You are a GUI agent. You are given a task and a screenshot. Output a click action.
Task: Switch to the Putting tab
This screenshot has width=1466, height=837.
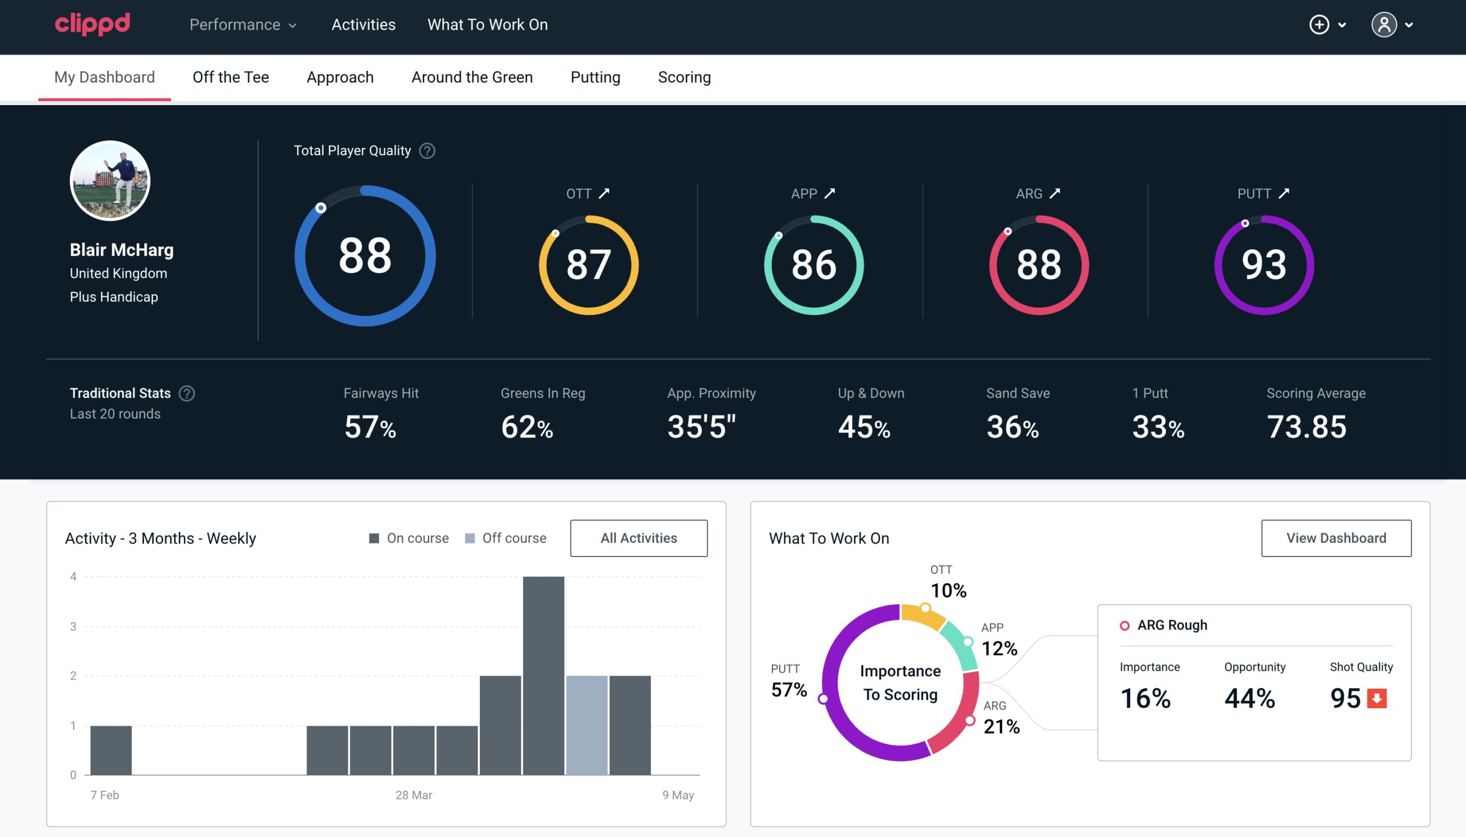[x=595, y=76]
